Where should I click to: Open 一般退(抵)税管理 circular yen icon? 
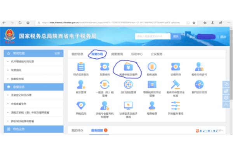(104, 84)
